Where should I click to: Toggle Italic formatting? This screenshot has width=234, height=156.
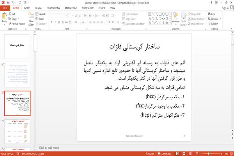[55, 22]
